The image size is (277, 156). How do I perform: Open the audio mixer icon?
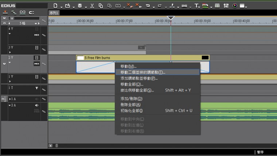click(x=226, y=6)
